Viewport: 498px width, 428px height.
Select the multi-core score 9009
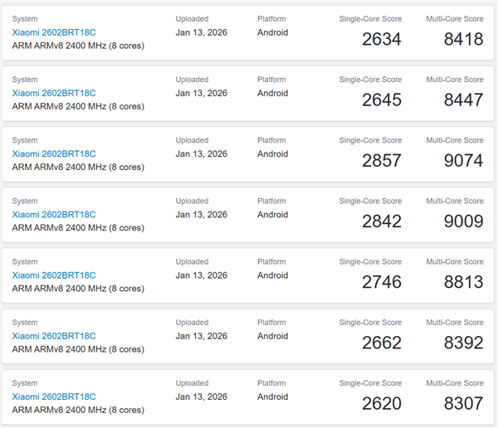[x=463, y=221]
